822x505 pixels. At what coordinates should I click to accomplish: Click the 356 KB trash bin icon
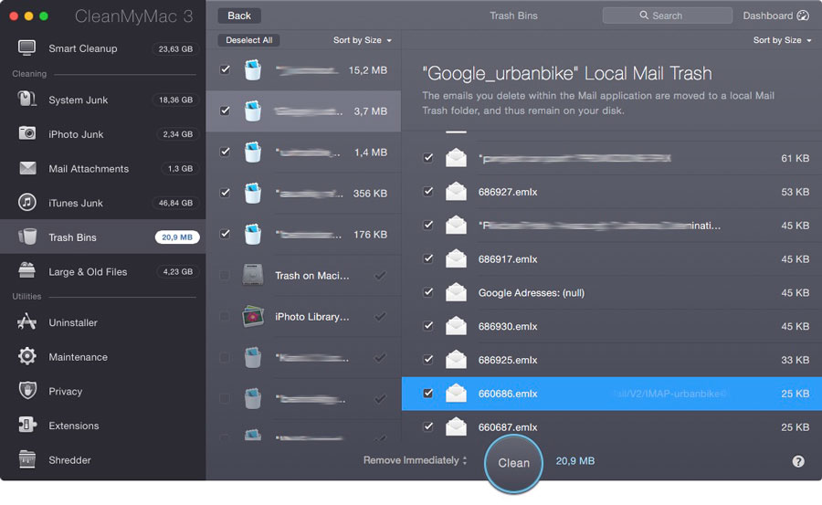click(x=253, y=193)
